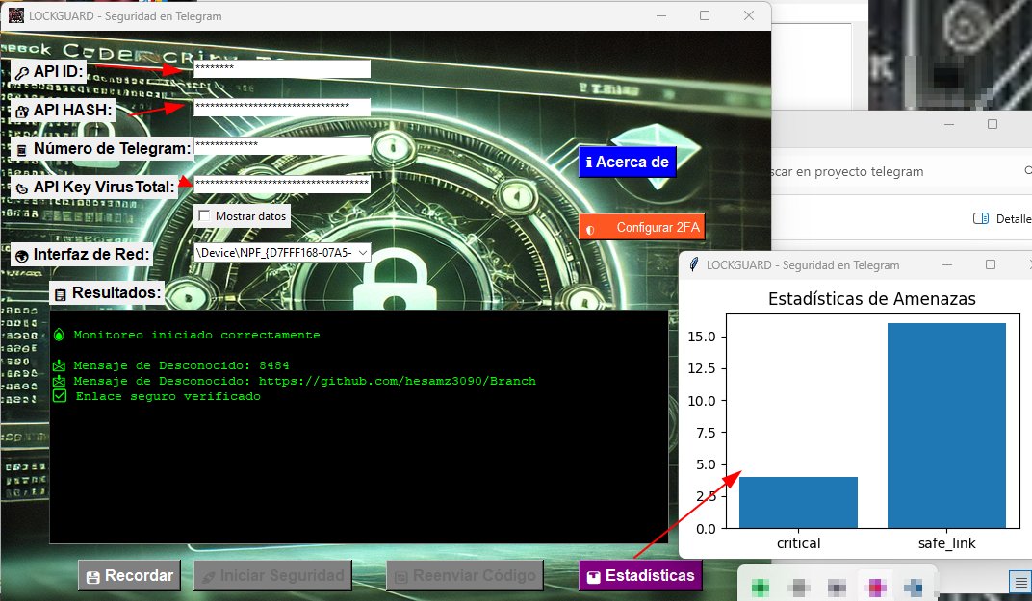Viewport: 1032px width, 601px height.
Task: Click the feather icon in statistics window title
Action: coord(694,264)
